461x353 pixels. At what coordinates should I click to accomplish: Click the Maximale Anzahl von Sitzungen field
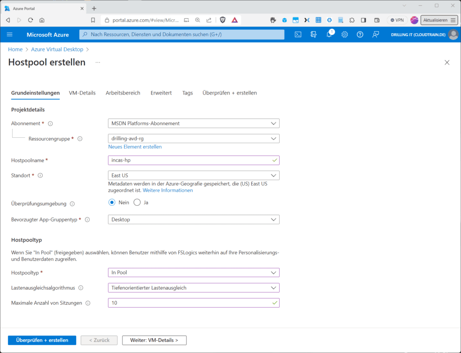pos(194,303)
